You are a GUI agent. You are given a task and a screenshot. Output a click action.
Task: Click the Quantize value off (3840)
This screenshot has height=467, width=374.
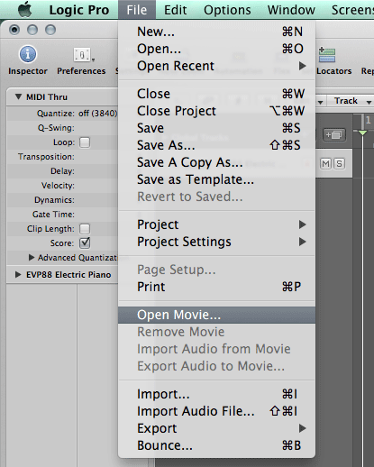click(x=98, y=114)
